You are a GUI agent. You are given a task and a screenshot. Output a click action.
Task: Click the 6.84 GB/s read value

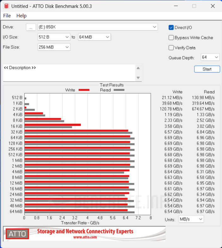pos(206,132)
